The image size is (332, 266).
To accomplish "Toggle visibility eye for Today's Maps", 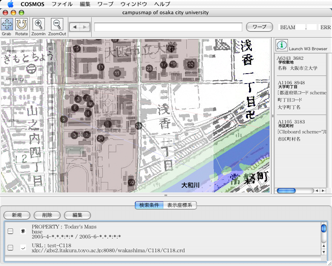I will click(23, 231).
